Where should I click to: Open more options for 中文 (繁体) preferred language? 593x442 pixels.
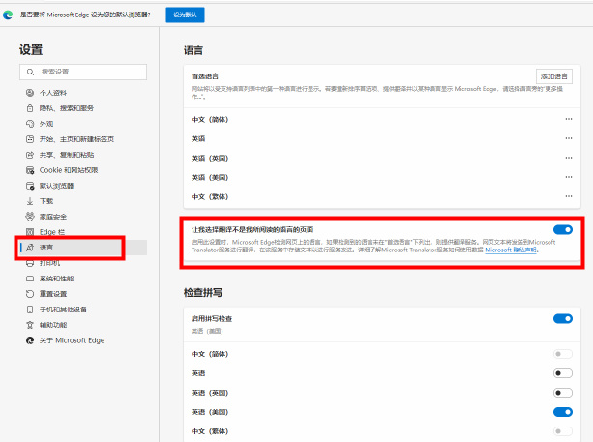(569, 196)
